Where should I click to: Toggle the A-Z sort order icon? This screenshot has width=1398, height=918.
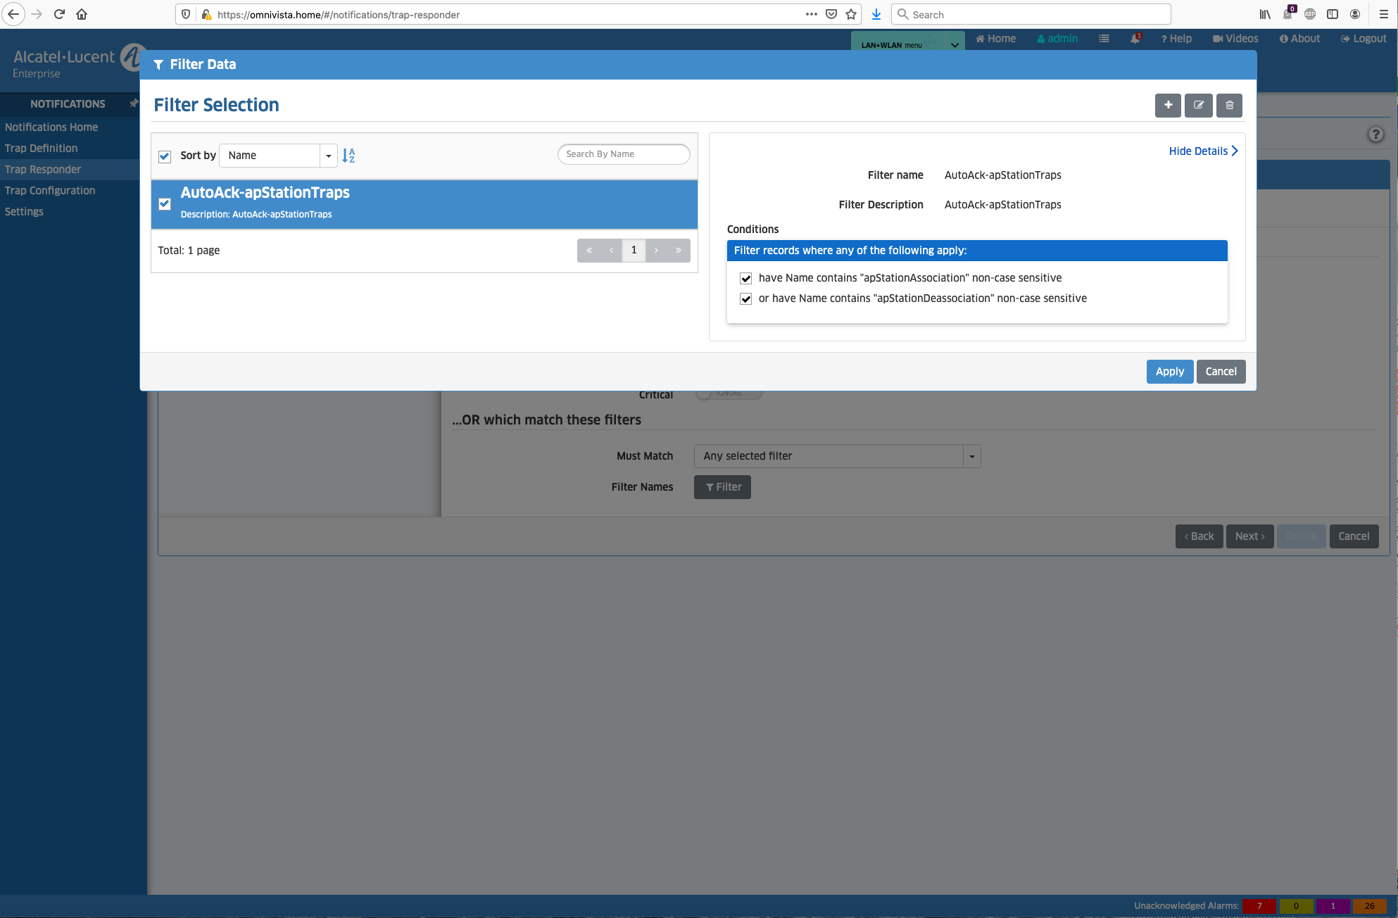click(x=348, y=156)
